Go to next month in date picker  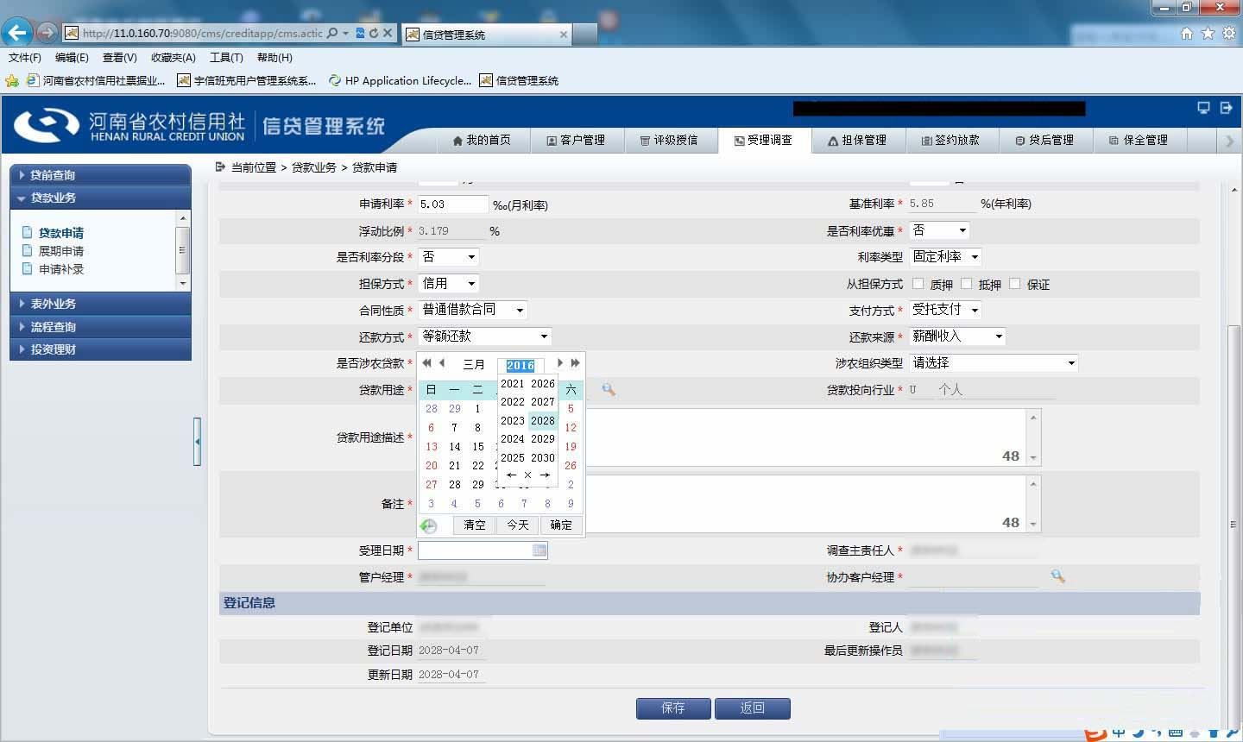click(x=560, y=363)
